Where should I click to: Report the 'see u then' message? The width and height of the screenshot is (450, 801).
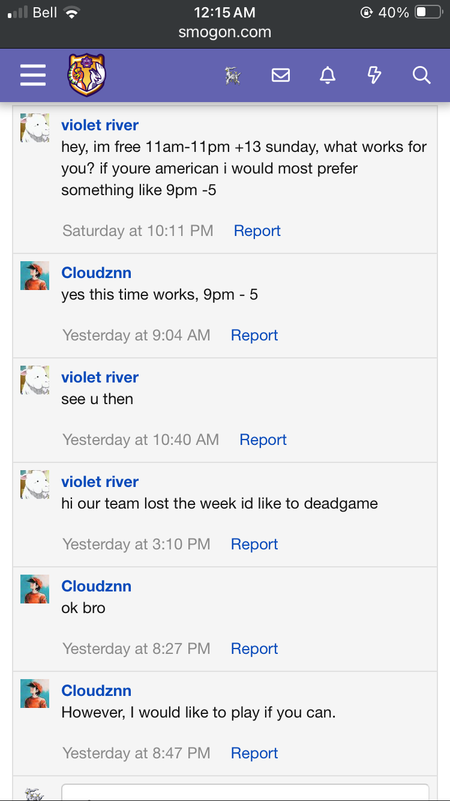(263, 440)
